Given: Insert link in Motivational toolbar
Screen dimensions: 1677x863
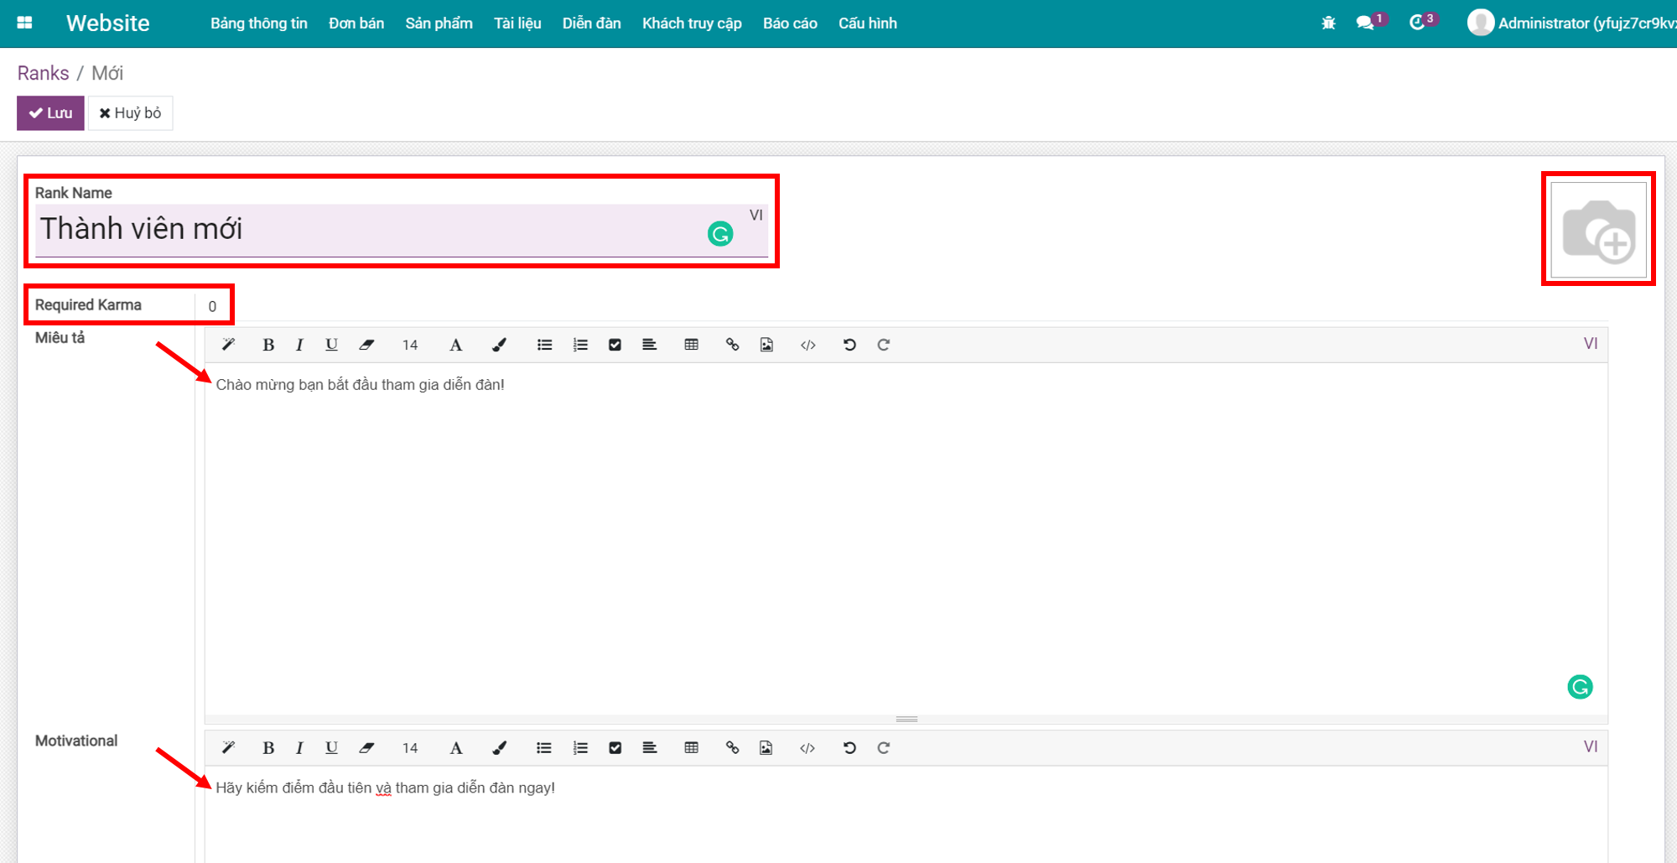Looking at the screenshot, I should (x=732, y=748).
